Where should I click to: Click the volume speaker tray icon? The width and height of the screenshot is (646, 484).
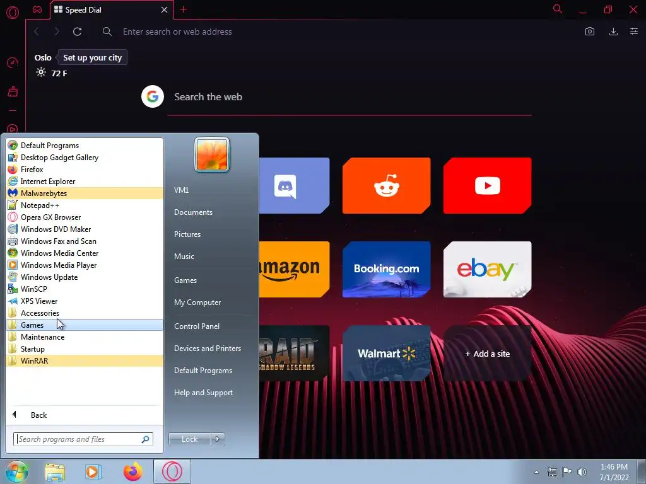[582, 472]
